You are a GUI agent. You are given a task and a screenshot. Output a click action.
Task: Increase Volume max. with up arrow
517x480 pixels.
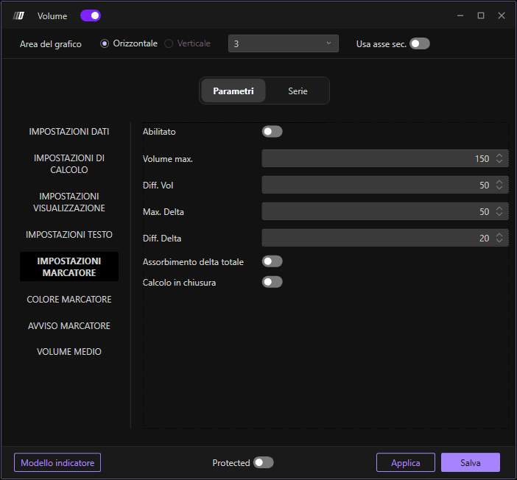coord(499,155)
